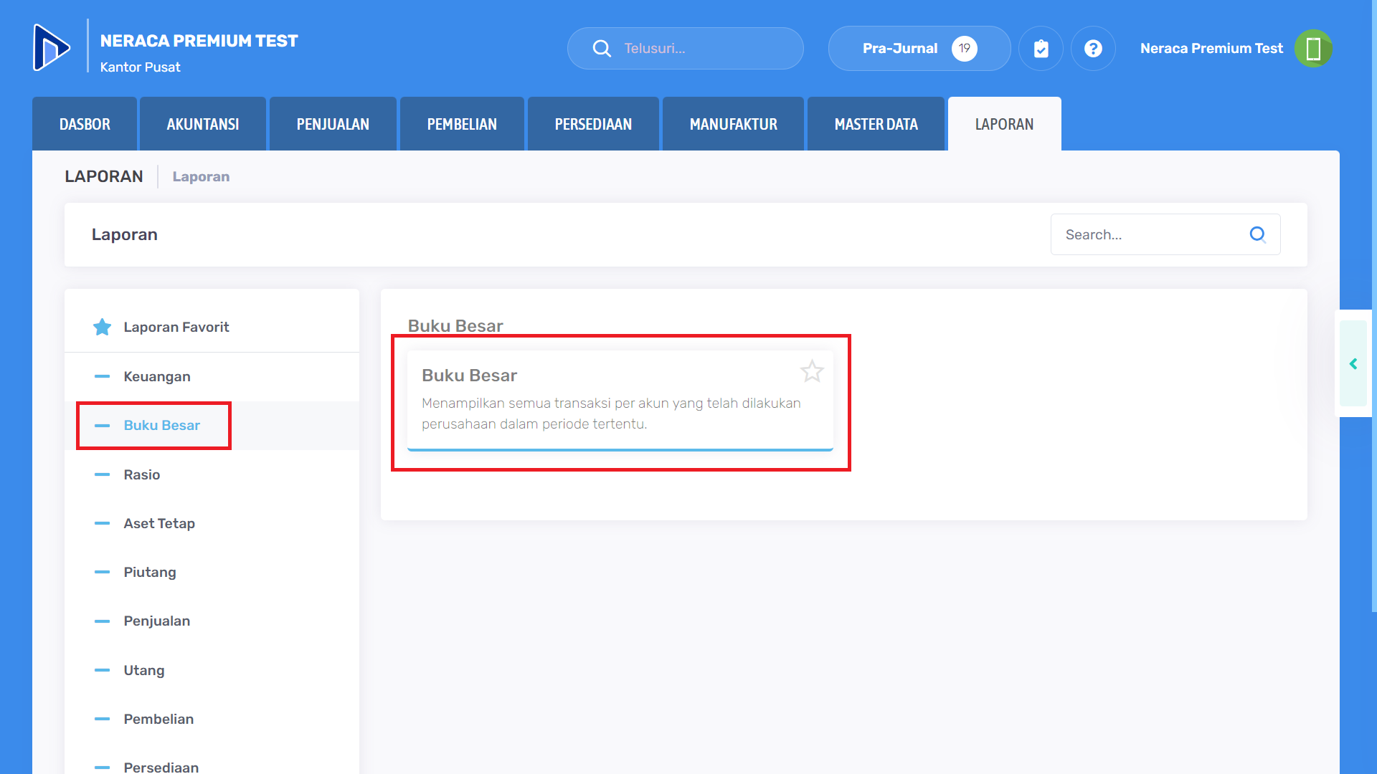Open the help question mark icon
This screenshot has height=774, width=1377.
1093,49
